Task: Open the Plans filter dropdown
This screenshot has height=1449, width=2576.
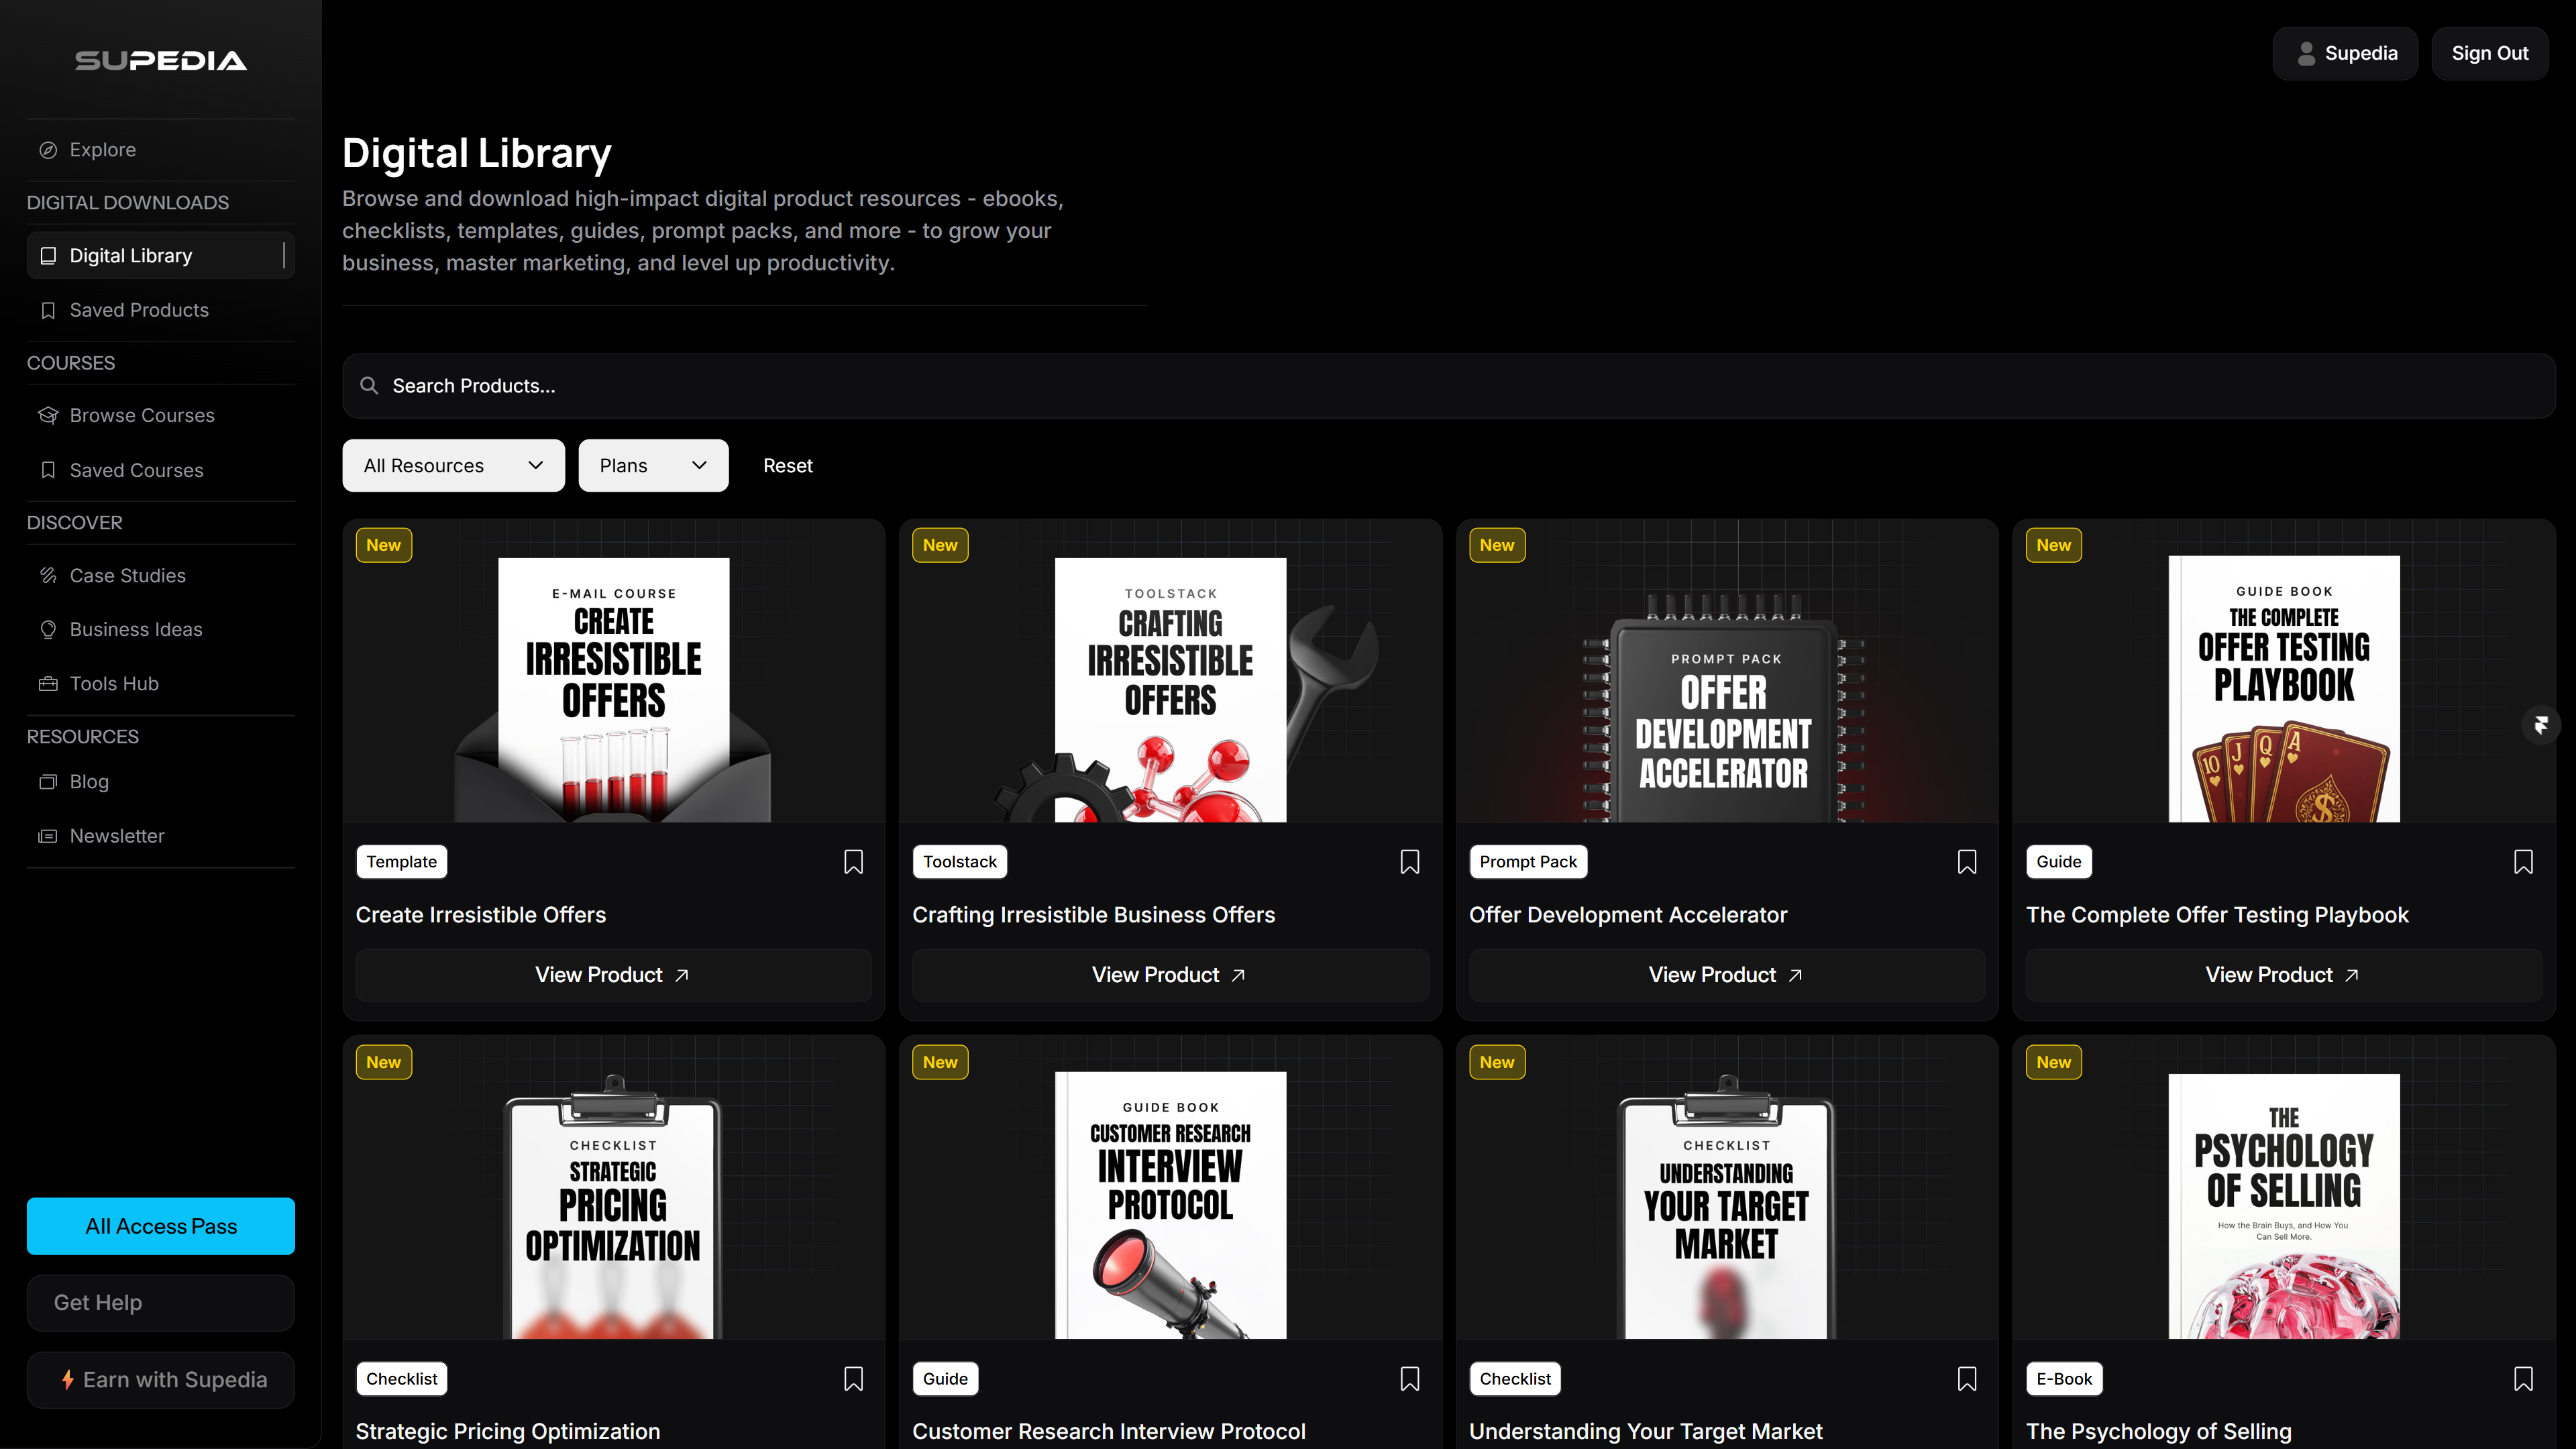Action: pos(653,465)
